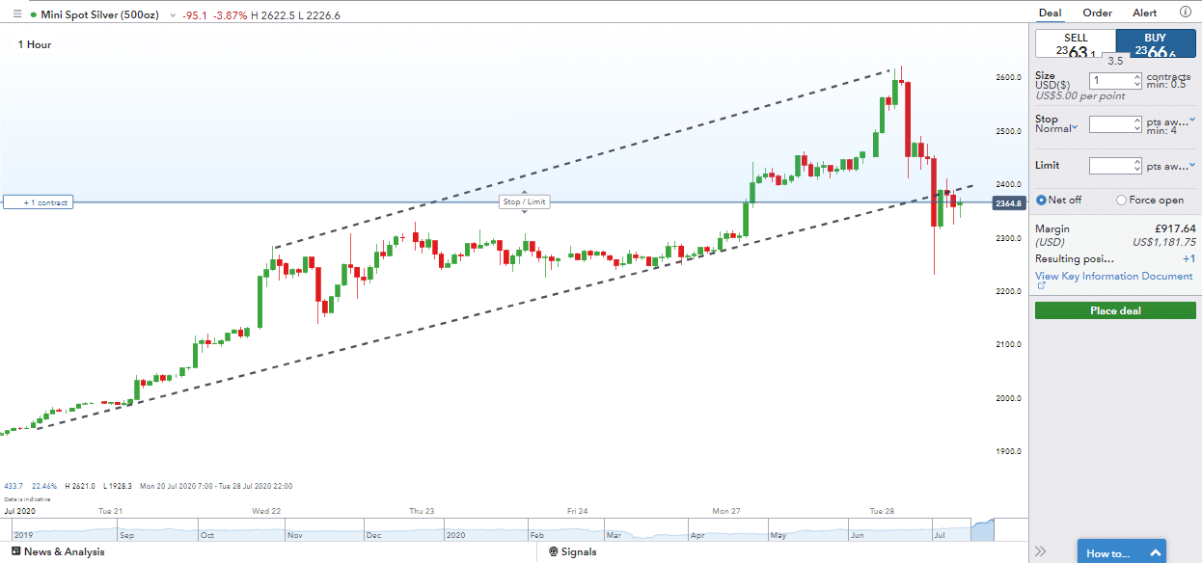The width and height of the screenshot is (1202, 563).
Task: Switch to the Alert tab
Action: [1144, 13]
